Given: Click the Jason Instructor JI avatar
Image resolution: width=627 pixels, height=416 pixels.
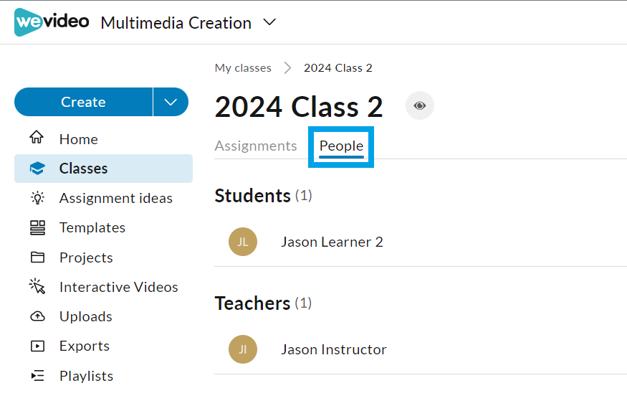Looking at the screenshot, I should 243,349.
